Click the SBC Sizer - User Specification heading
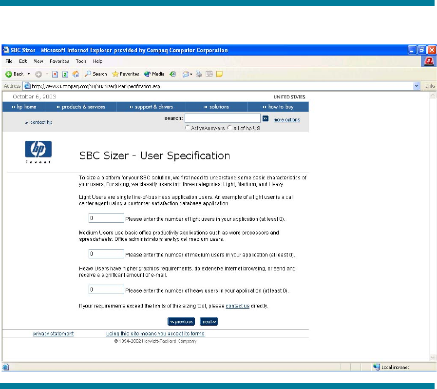Screen dimensions: 437x389 (154, 156)
